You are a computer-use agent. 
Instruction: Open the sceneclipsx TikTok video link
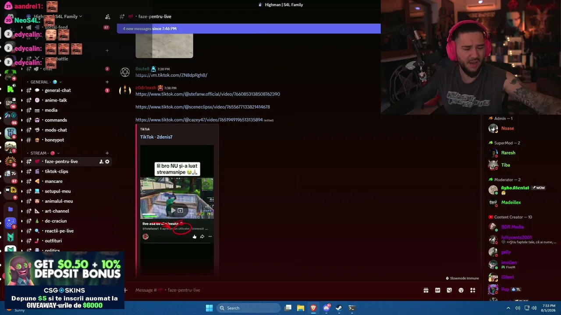point(202,107)
